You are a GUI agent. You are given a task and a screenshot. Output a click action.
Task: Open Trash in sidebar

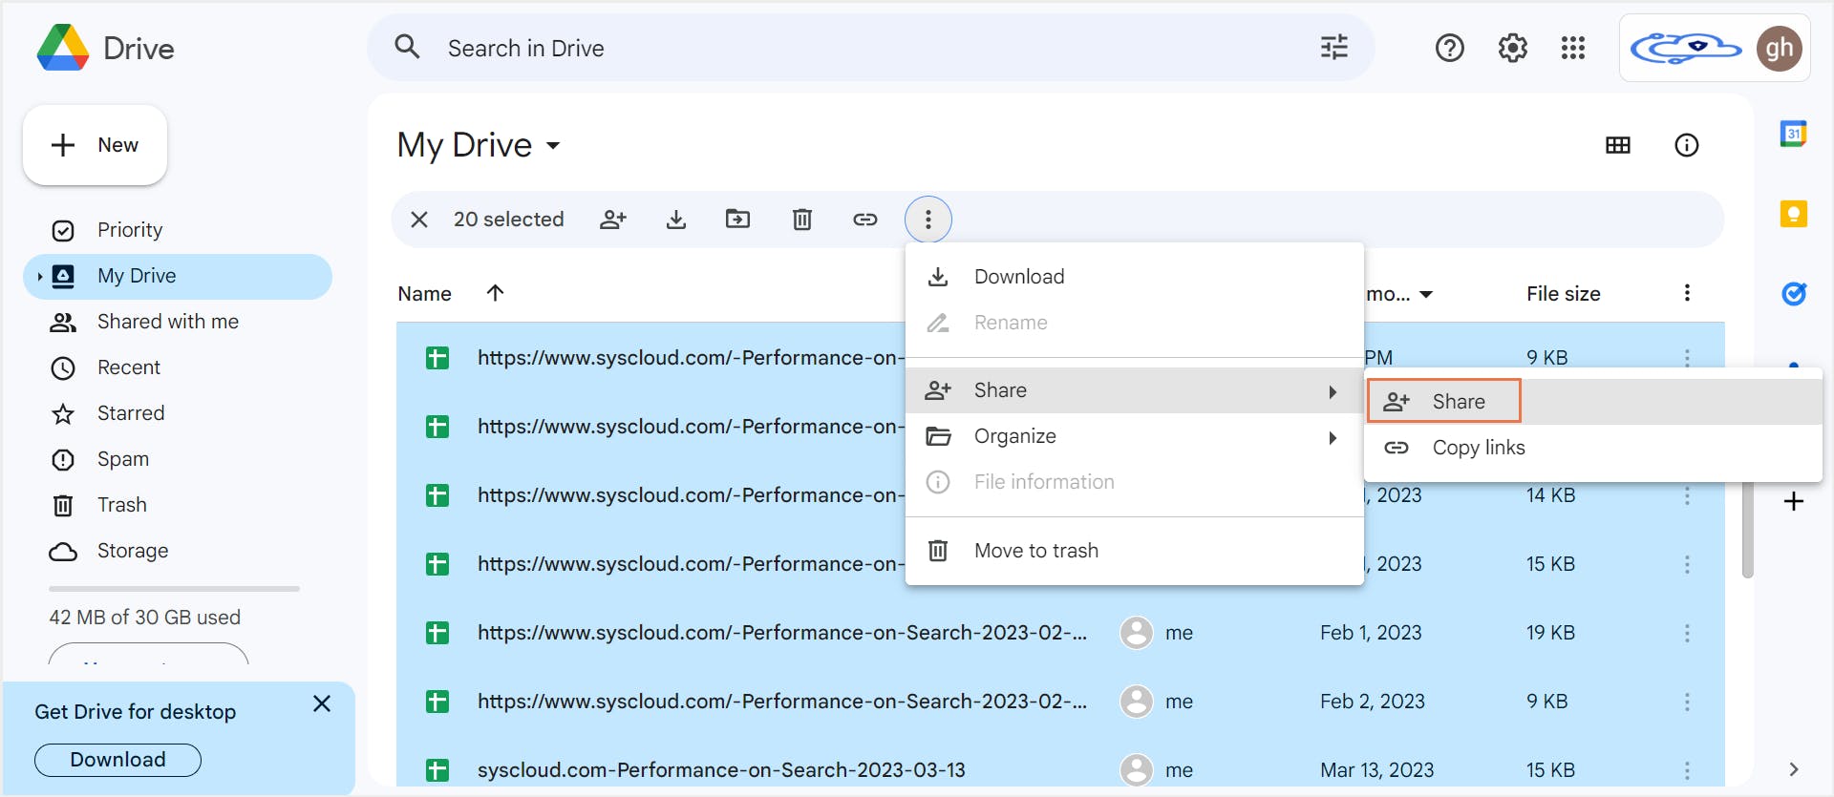(178, 505)
